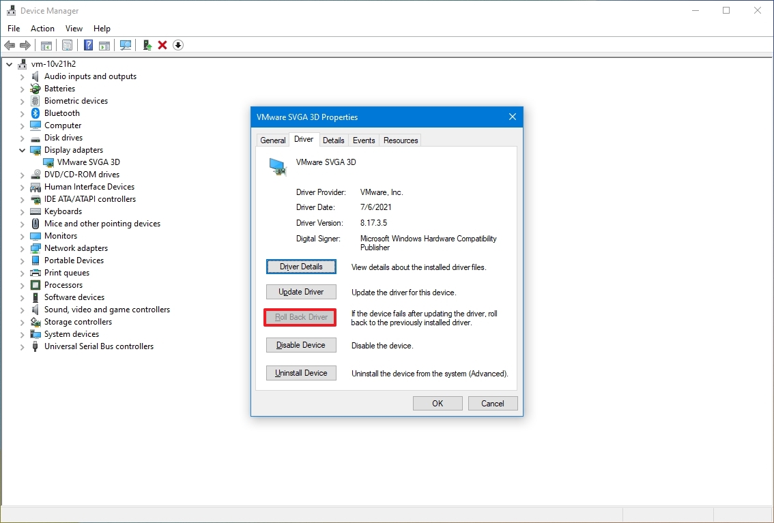The height and width of the screenshot is (523, 774).
Task: Click the Disable Device button
Action: coord(301,345)
